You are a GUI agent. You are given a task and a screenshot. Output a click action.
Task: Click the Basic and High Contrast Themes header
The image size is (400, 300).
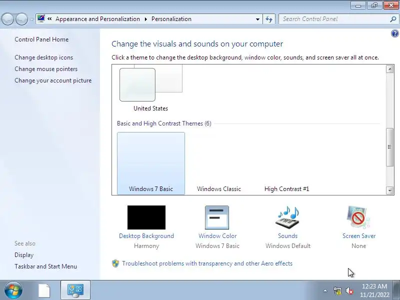pyautogui.click(x=164, y=123)
